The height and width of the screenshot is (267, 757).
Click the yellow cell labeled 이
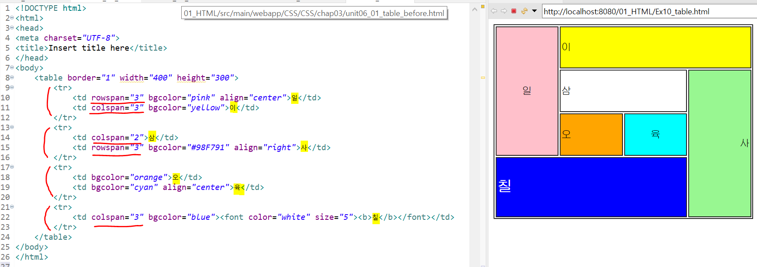pyautogui.click(x=655, y=47)
